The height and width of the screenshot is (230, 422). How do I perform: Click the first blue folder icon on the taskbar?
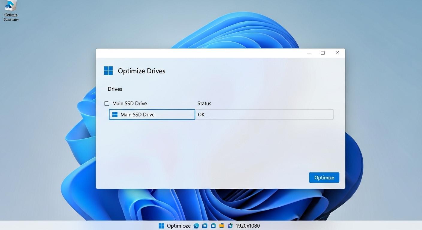[205, 226]
